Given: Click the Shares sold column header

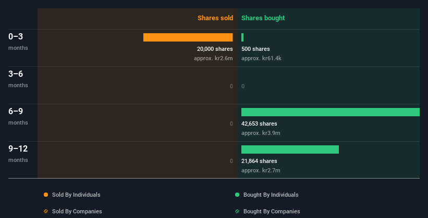Looking at the screenshot, I should (215, 18).
